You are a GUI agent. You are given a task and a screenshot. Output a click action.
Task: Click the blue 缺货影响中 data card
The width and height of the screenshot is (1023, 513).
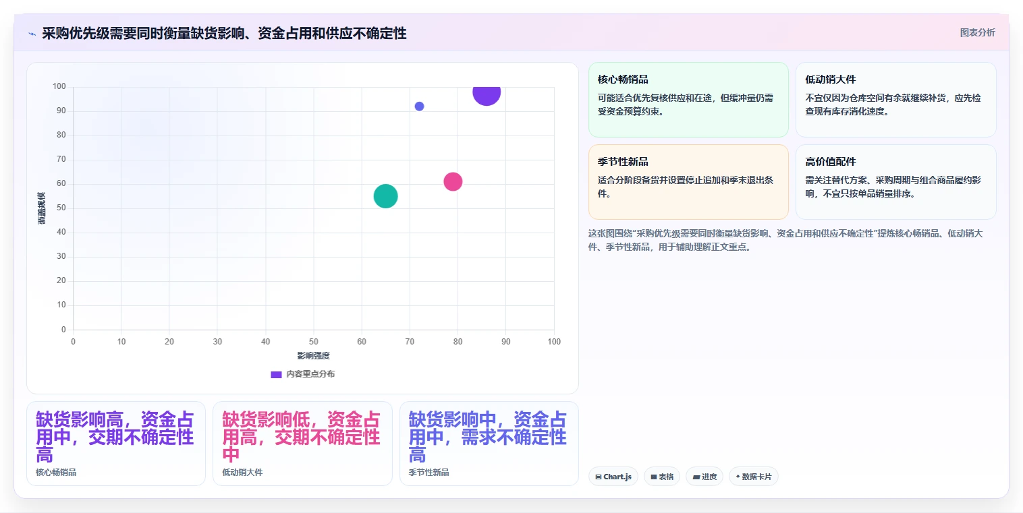click(489, 444)
